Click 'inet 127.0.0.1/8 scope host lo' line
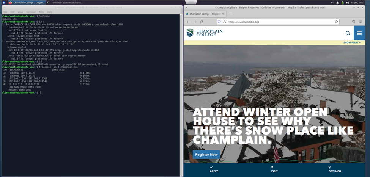This screenshot has height=177, width=370. [27, 30]
